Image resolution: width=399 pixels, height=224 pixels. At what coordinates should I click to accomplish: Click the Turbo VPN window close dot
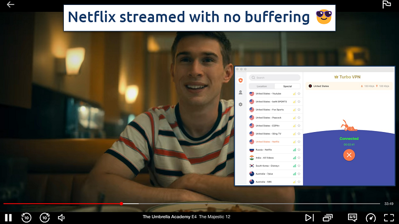(238, 69)
